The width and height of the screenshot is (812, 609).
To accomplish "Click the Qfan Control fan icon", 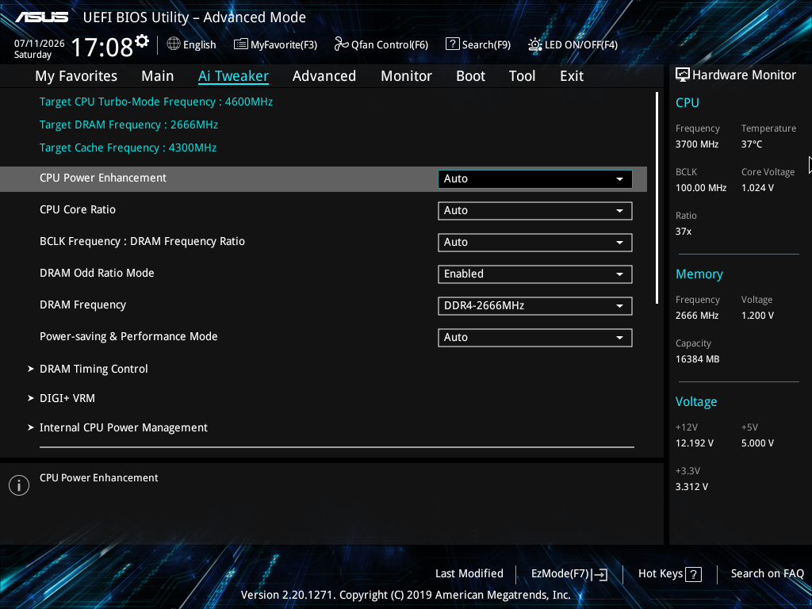I will pyautogui.click(x=341, y=44).
